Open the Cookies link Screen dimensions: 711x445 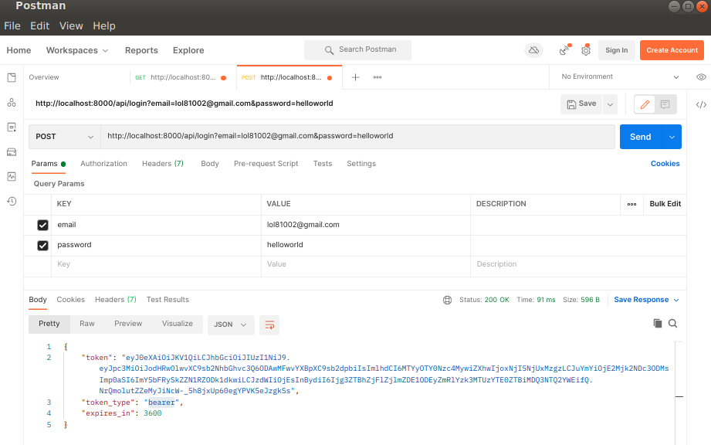pyautogui.click(x=665, y=163)
